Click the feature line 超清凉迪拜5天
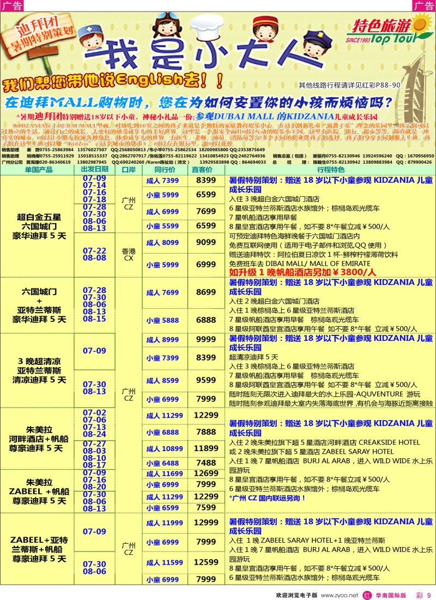Image resolution: width=436 pixels, height=600 pixels. 253,357
